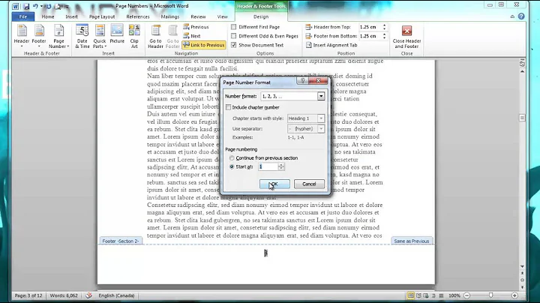
Task: Switch to Insert tab
Action: tap(72, 16)
